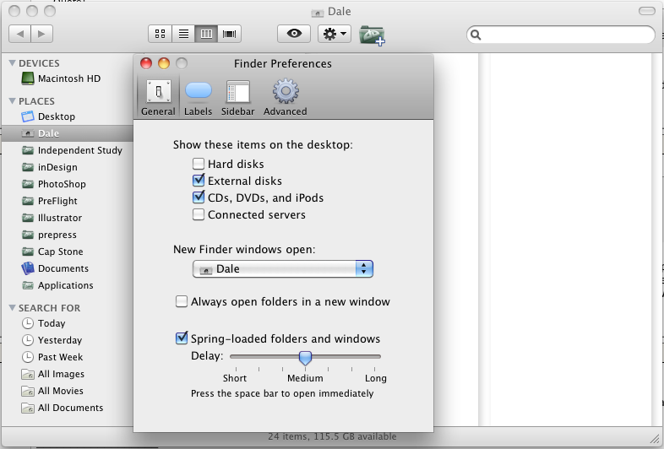
Task: Switch to Cover Flow view
Action: (x=230, y=34)
